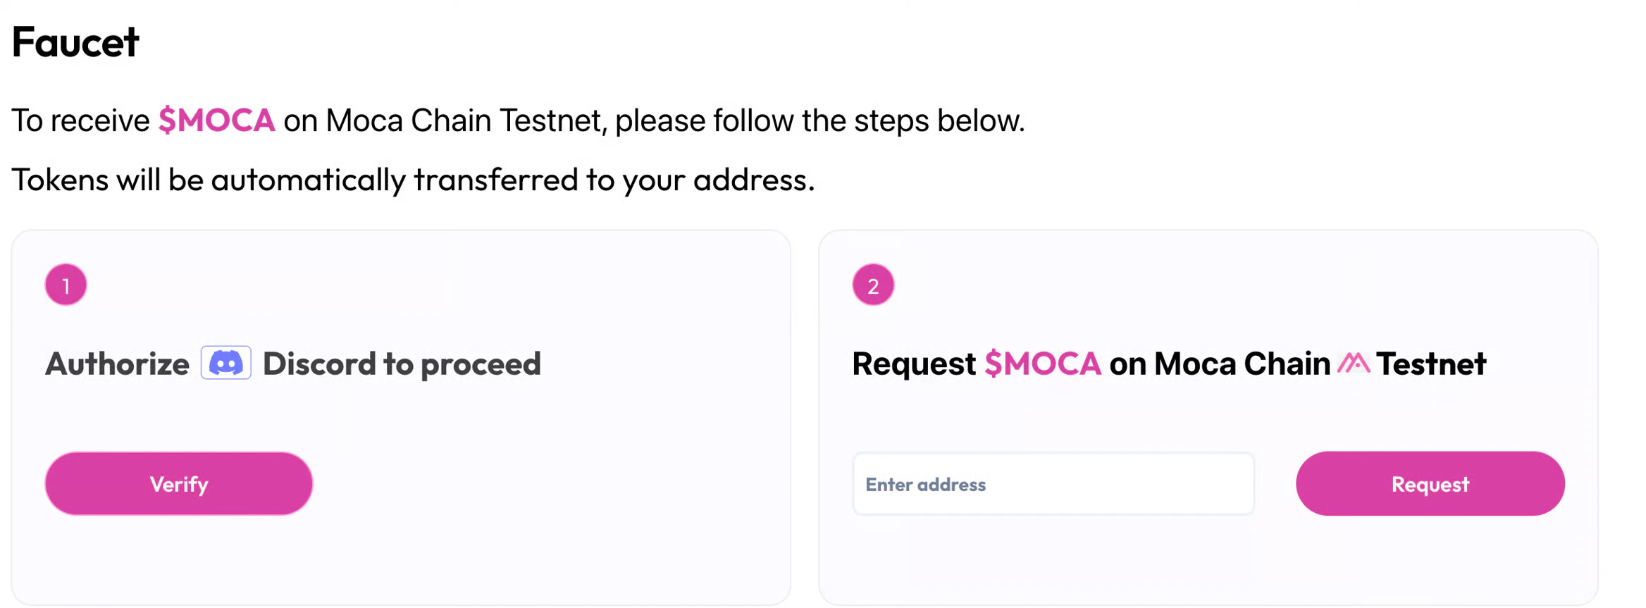
Task: Select the pink step 2 badge
Action: click(872, 285)
